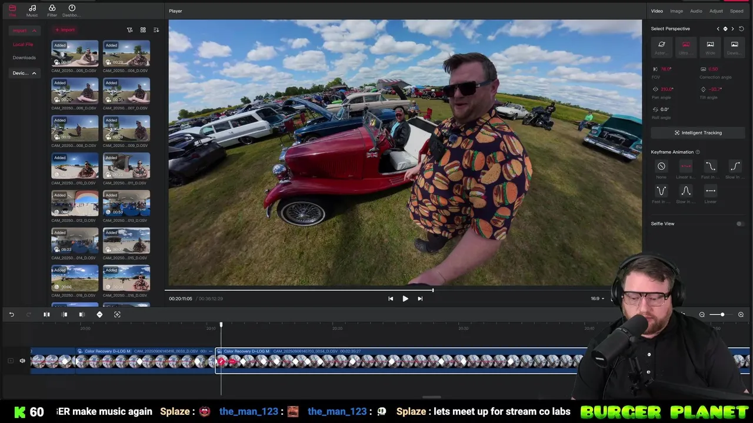Screen dimensions: 753x423
Task: Open media filter options icon
Action: [130, 30]
